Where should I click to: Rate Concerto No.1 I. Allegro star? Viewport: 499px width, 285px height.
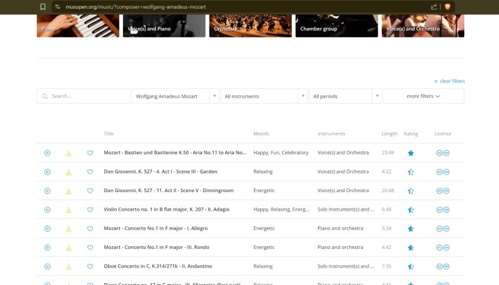(411, 229)
